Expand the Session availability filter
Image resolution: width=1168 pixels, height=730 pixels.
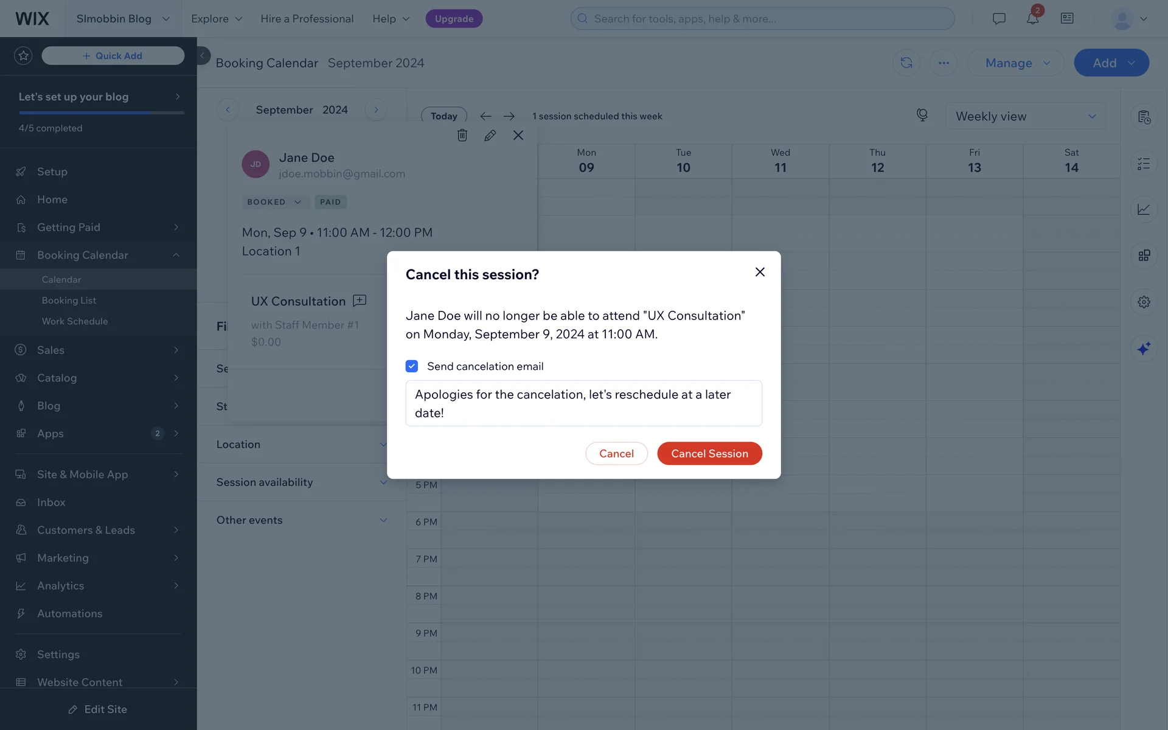tap(301, 482)
